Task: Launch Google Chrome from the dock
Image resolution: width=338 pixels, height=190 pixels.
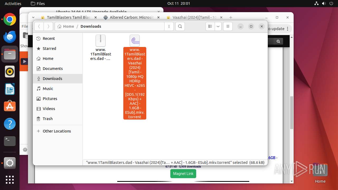Action: [10, 20]
